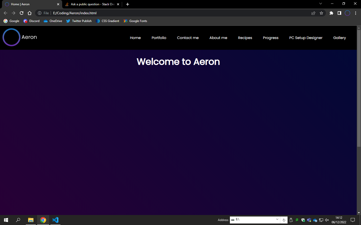Open Chrome three-dot menu

coord(355,13)
